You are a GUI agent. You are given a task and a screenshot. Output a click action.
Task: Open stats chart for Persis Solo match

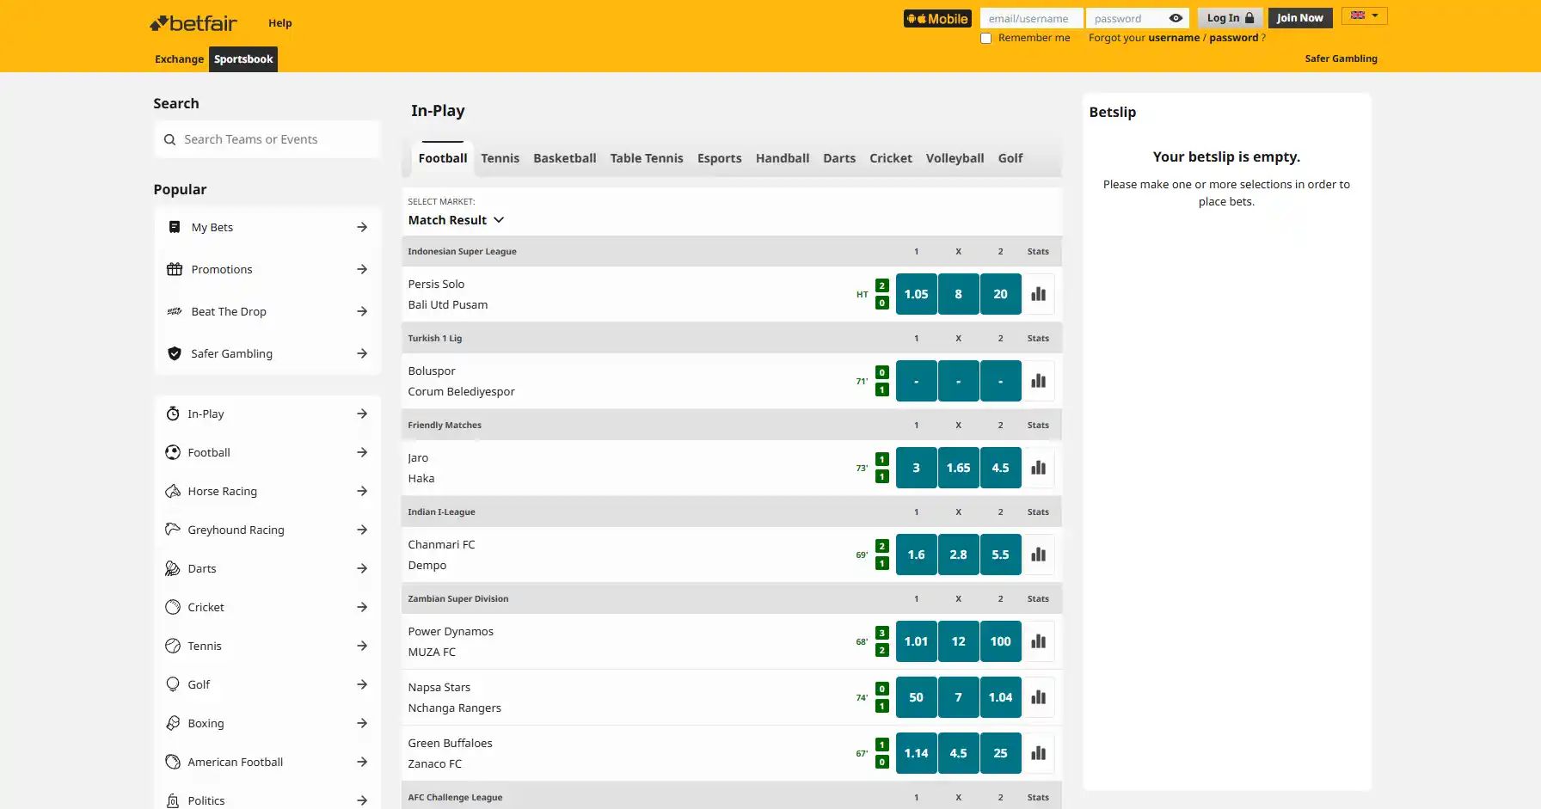pyautogui.click(x=1039, y=294)
